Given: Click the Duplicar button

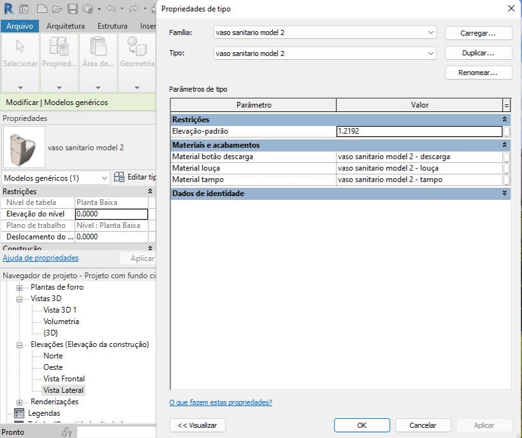Looking at the screenshot, I should tap(478, 53).
